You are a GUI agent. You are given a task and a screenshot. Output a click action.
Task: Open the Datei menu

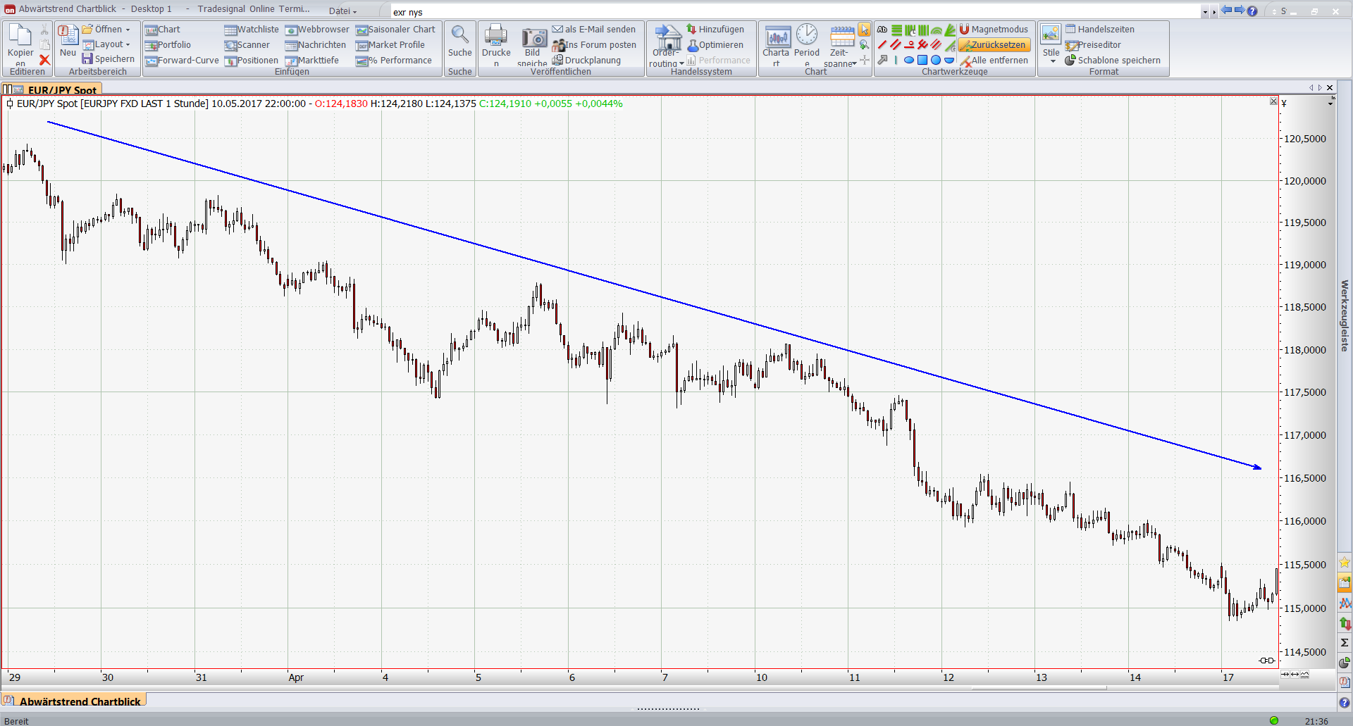coord(342,11)
